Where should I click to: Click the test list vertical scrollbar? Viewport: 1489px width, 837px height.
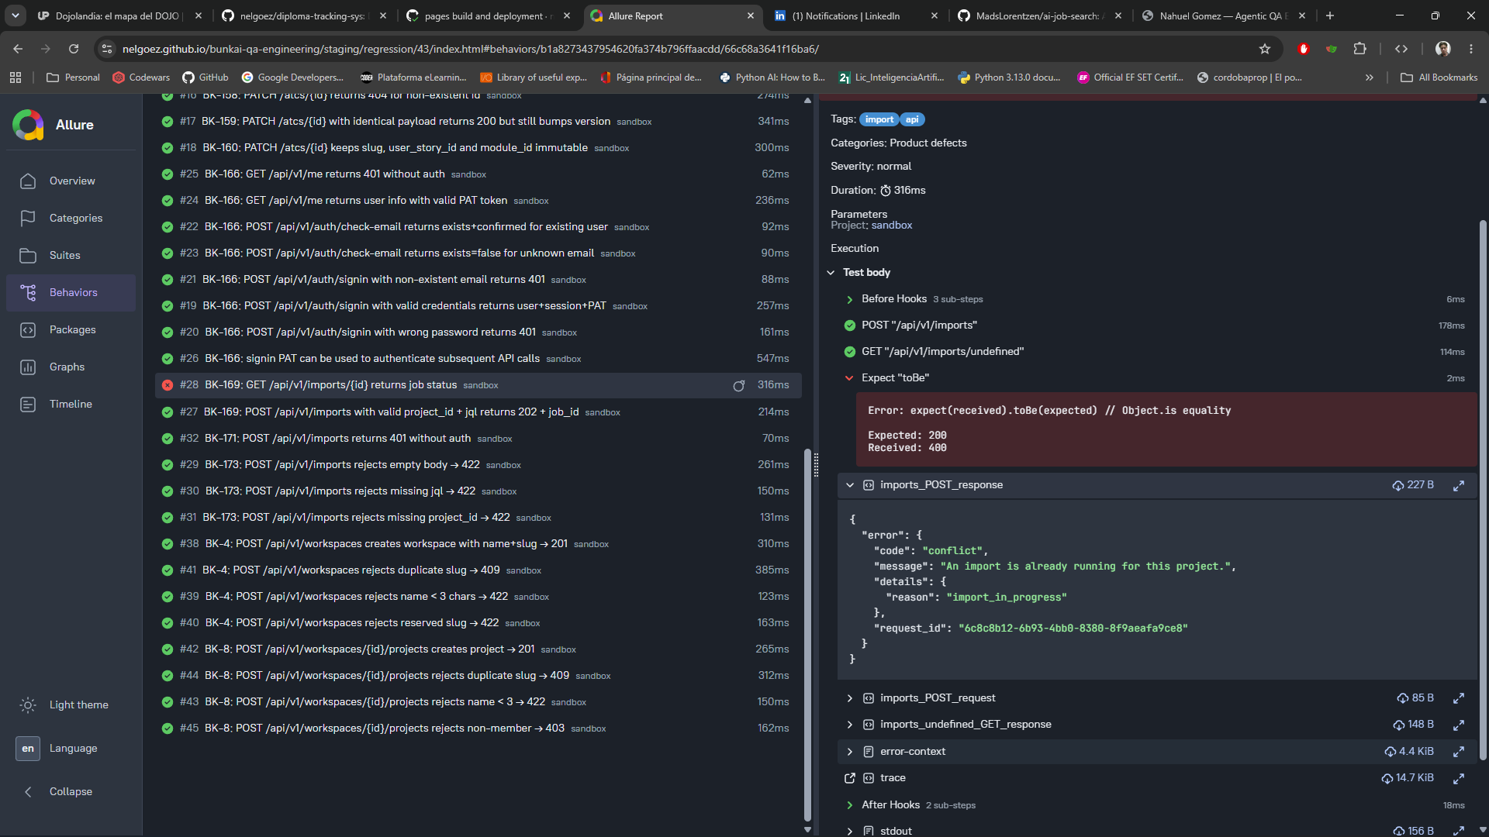pos(807,634)
